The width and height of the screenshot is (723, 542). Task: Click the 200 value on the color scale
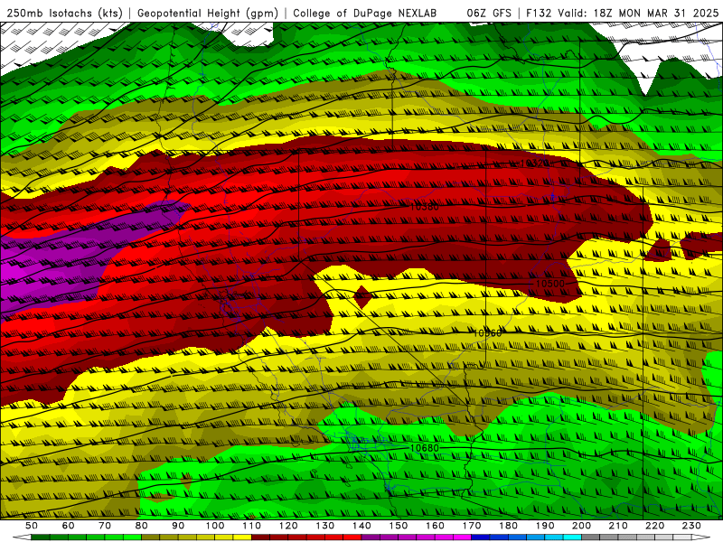tap(581, 526)
